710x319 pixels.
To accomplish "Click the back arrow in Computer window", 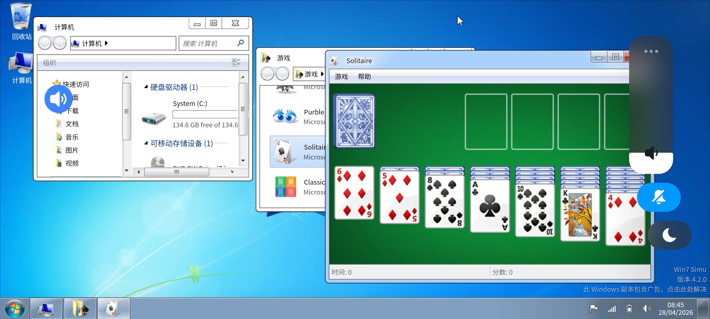I will [45, 43].
